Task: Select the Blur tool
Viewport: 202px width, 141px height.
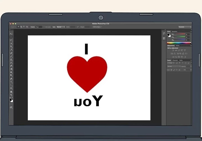Action: coord(11,72)
